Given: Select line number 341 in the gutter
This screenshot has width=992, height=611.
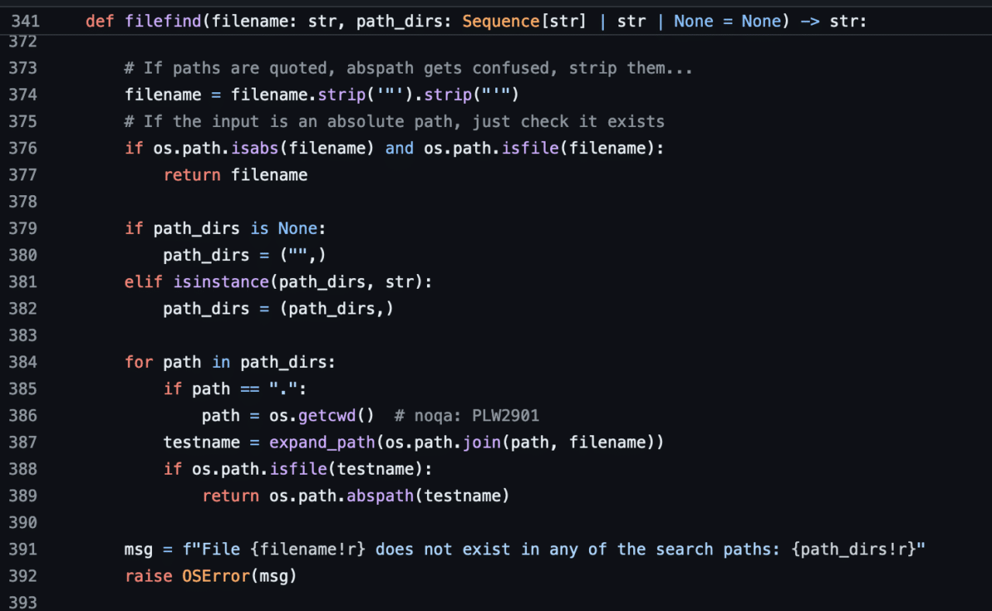Looking at the screenshot, I should tap(26, 21).
